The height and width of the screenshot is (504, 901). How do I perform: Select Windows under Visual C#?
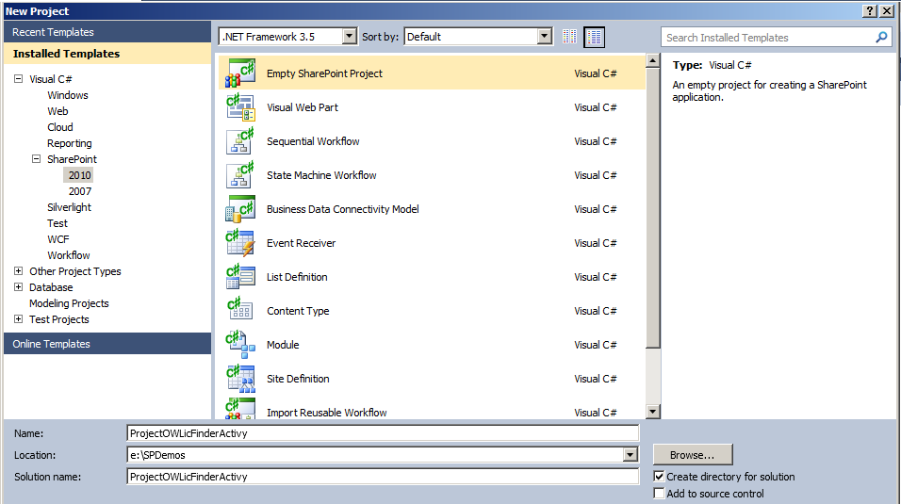coord(68,95)
